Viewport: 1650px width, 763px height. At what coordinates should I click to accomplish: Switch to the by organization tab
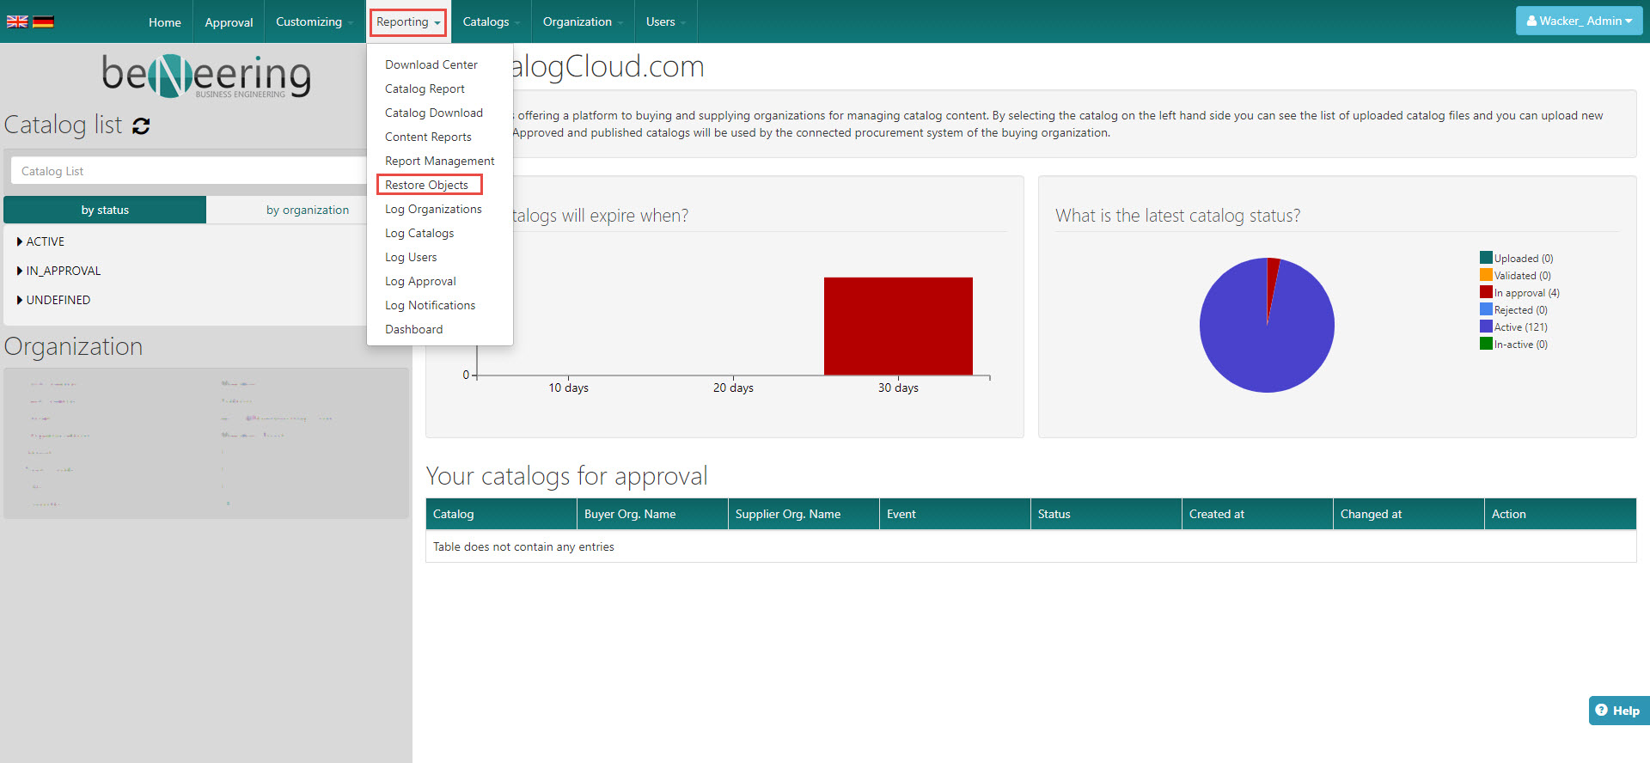pyautogui.click(x=307, y=210)
